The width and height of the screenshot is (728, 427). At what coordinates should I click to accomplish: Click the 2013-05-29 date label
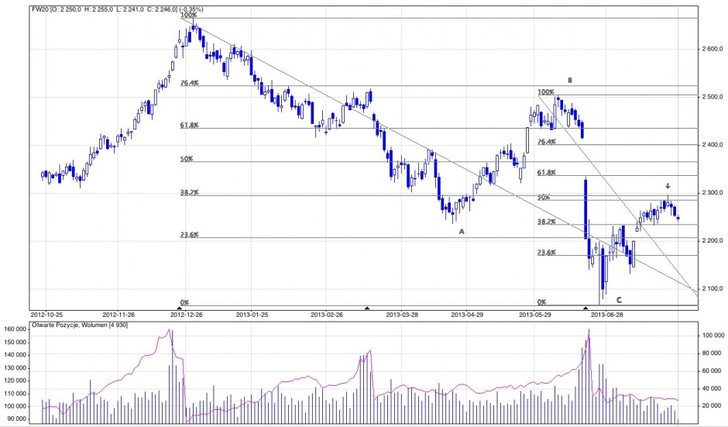tap(535, 315)
